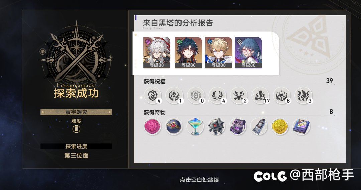Select the white-haired character portrait
Image resolution: width=361 pixels, height=190 pixels.
tap(157, 53)
